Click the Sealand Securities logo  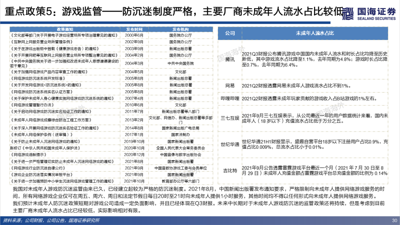(x=369, y=14)
